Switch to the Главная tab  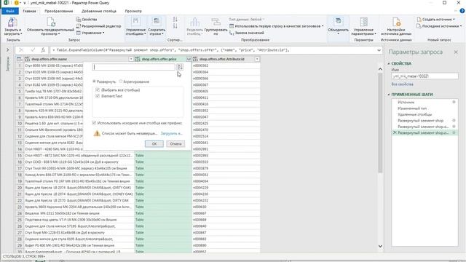[29, 11]
